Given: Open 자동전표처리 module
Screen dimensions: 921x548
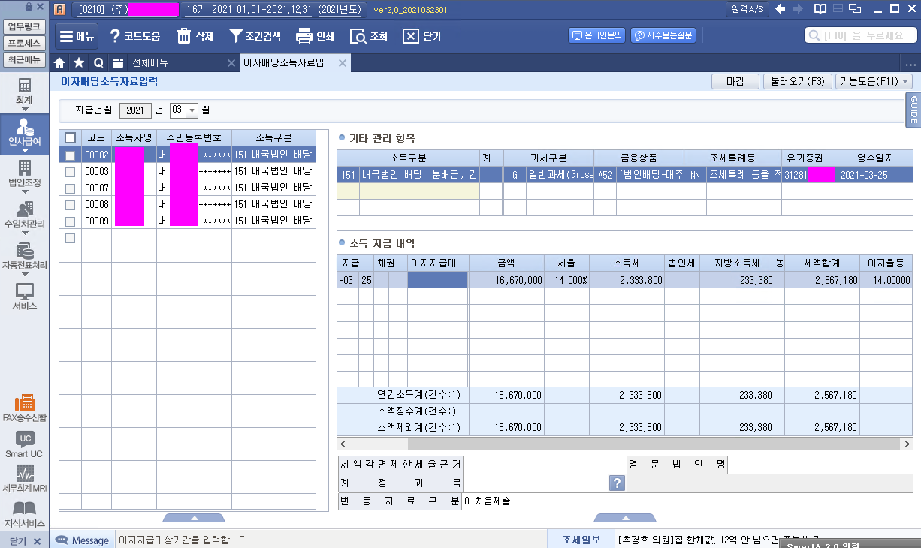Looking at the screenshot, I should tap(25, 255).
